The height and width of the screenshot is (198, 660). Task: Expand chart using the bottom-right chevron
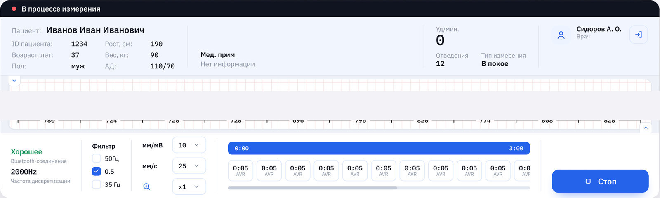(646, 128)
